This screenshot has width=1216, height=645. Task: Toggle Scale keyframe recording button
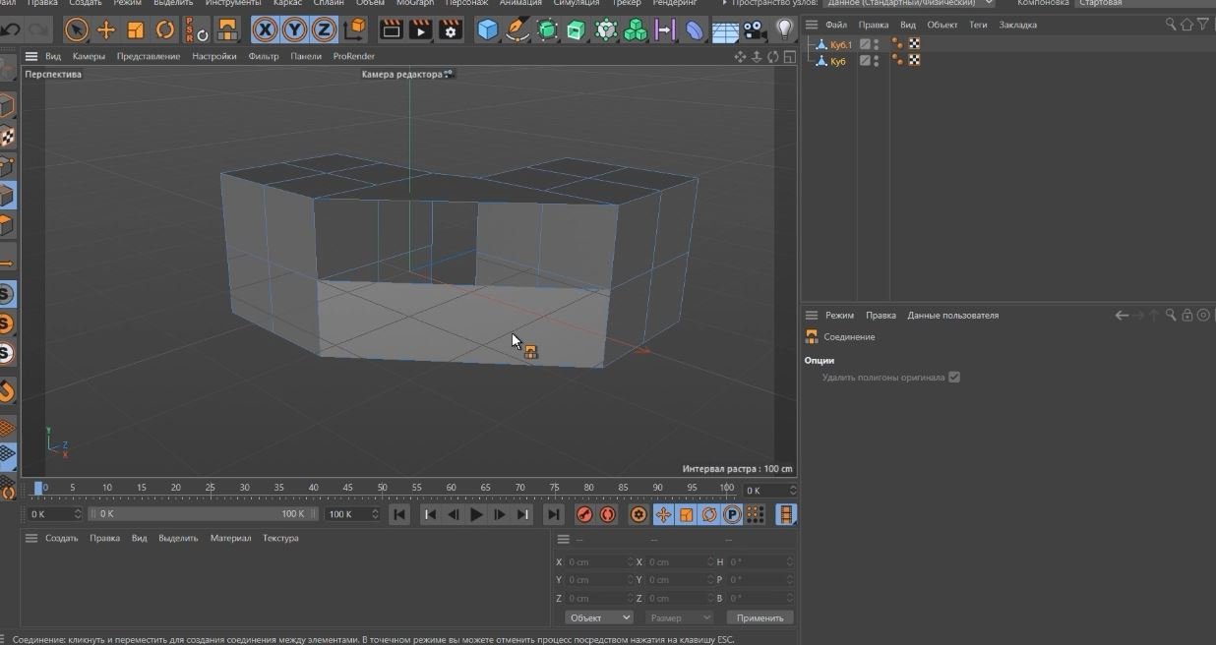pos(686,514)
